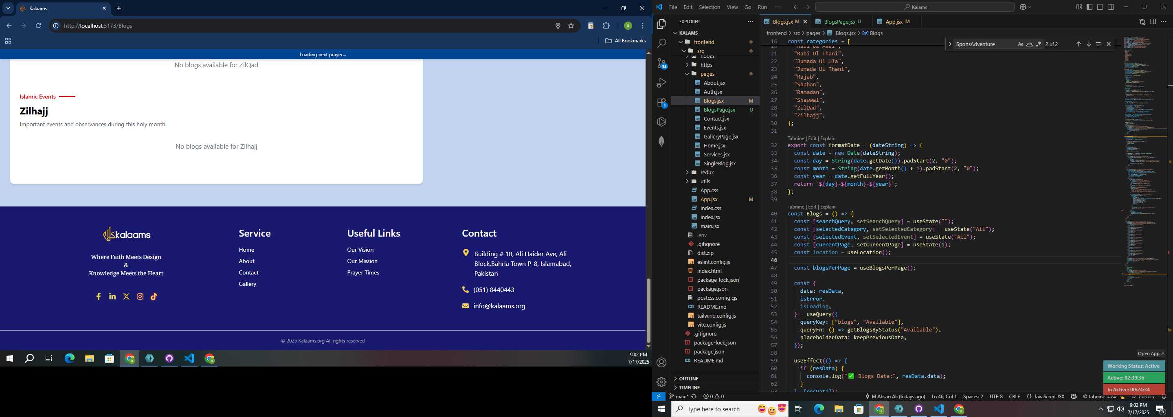Viewport: 1173px width, 417px height.
Task: Open the File menu in VS Code
Action: tap(673, 7)
